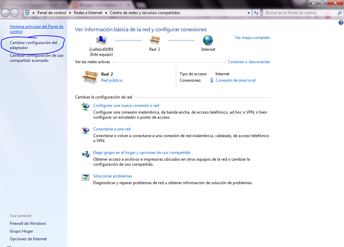This screenshot has width=344, height=247.
Task: Open the address bar history dropdown
Action: point(249,13)
